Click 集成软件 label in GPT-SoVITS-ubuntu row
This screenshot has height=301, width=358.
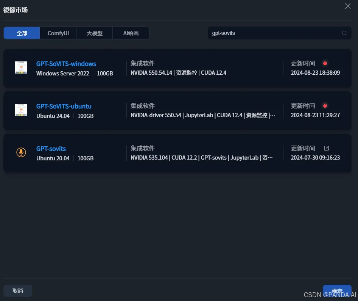click(142, 106)
